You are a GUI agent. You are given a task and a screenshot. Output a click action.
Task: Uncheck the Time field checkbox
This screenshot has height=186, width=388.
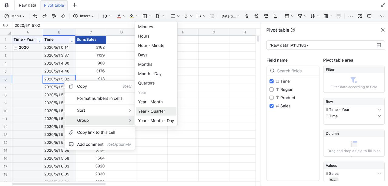coord(272,81)
